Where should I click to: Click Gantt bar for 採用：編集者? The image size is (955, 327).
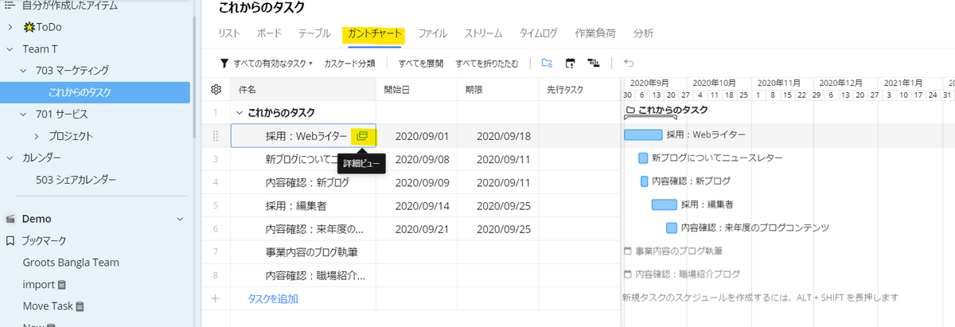click(x=665, y=204)
